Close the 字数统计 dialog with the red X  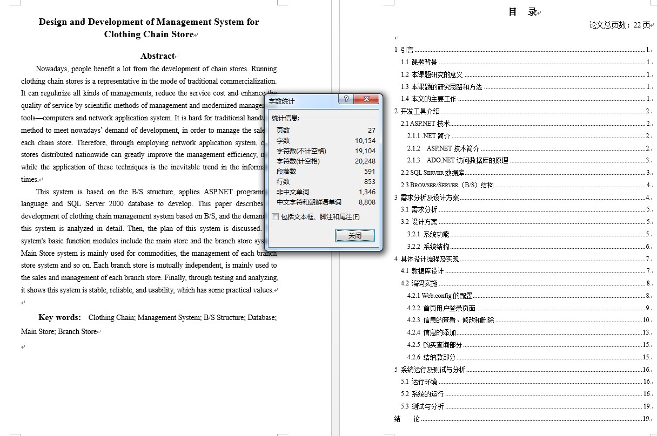coord(366,99)
